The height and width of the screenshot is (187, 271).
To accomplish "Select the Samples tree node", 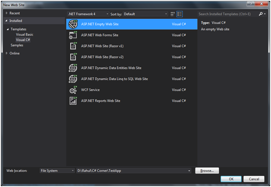I will click(x=17, y=45).
